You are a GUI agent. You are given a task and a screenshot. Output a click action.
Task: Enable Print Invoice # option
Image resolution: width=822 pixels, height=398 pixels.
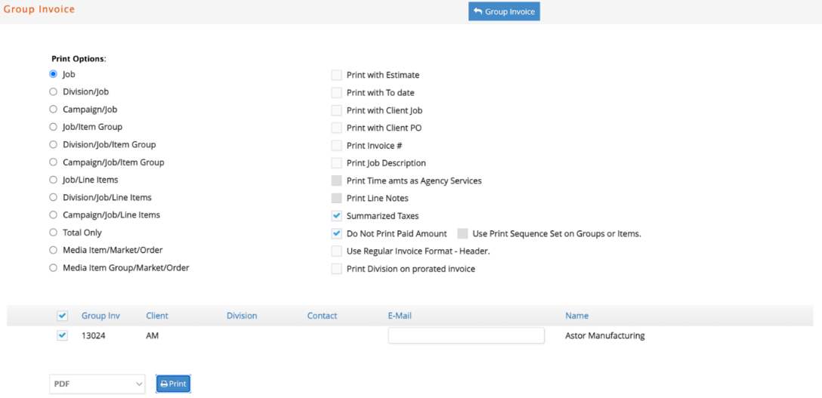tap(336, 146)
